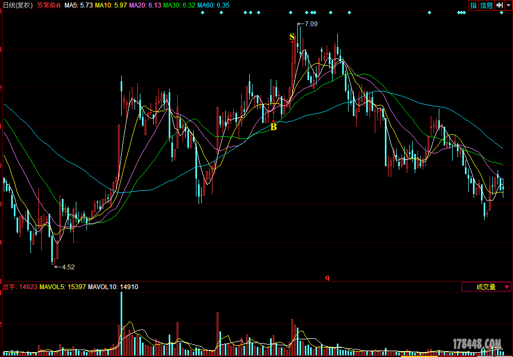Click the jump-to-end arrow icon
The width and height of the screenshot is (513, 357).
pos(499,5)
